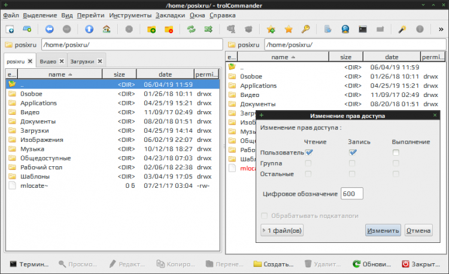The height and width of the screenshot is (274, 449).
Task: Click the key icon in toolbar
Action: (x=305, y=29)
